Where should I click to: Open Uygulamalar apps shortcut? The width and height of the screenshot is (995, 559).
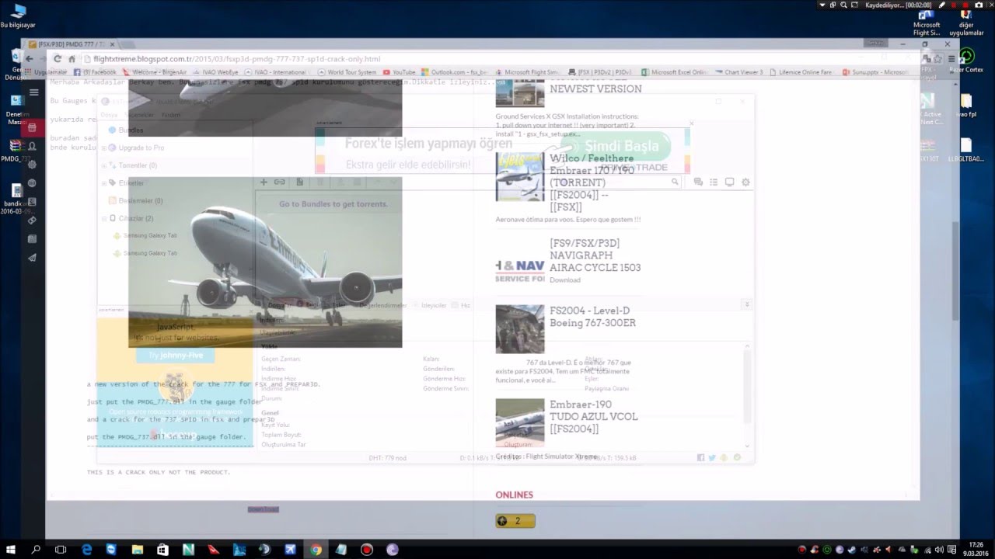pos(47,72)
